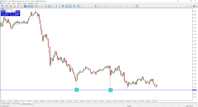
Task: Expand the profiles dropdown arrow
Action: pos(9,6)
